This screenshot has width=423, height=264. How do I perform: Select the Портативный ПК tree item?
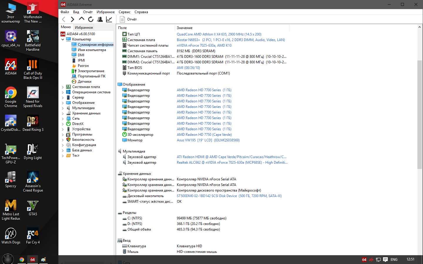coord(89,76)
